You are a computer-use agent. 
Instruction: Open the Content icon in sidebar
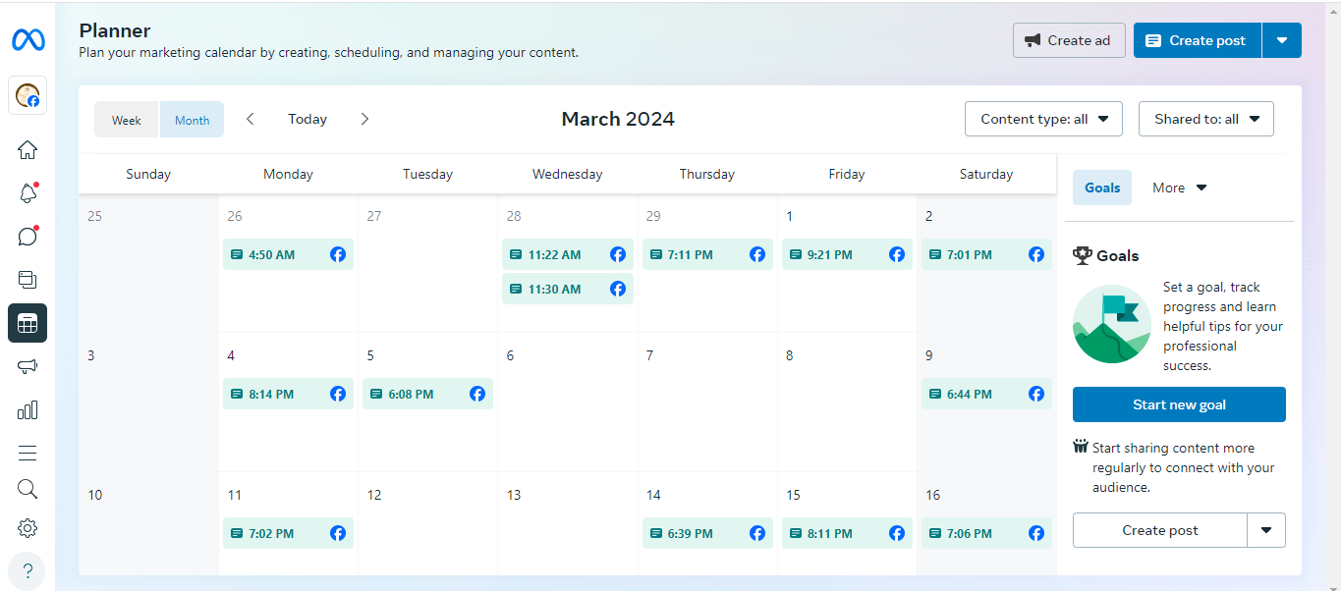[28, 280]
